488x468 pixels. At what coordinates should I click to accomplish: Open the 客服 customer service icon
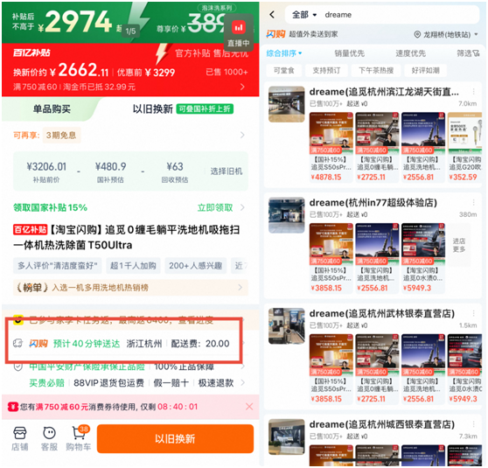pos(49,438)
